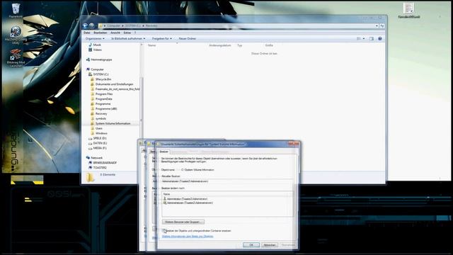Viewport: 453px width, 255px height.
Task: Click the Recovery folder icon in tree
Action: point(93,113)
